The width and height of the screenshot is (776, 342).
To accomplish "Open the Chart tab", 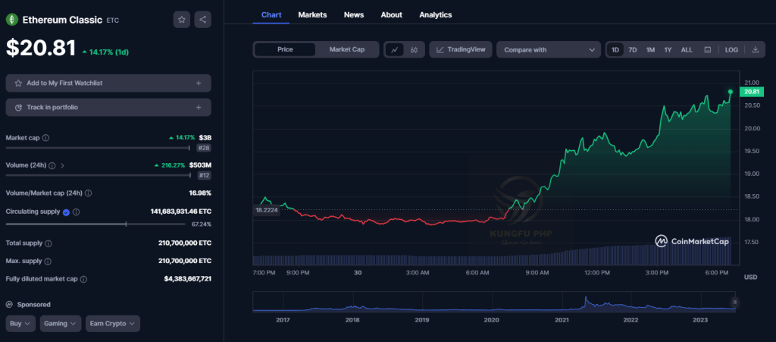I will tap(271, 15).
